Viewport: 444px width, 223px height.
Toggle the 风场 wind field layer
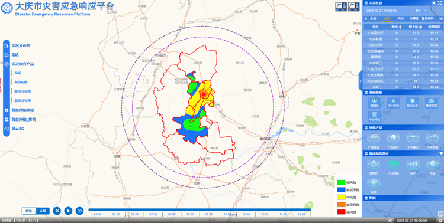click(18, 73)
